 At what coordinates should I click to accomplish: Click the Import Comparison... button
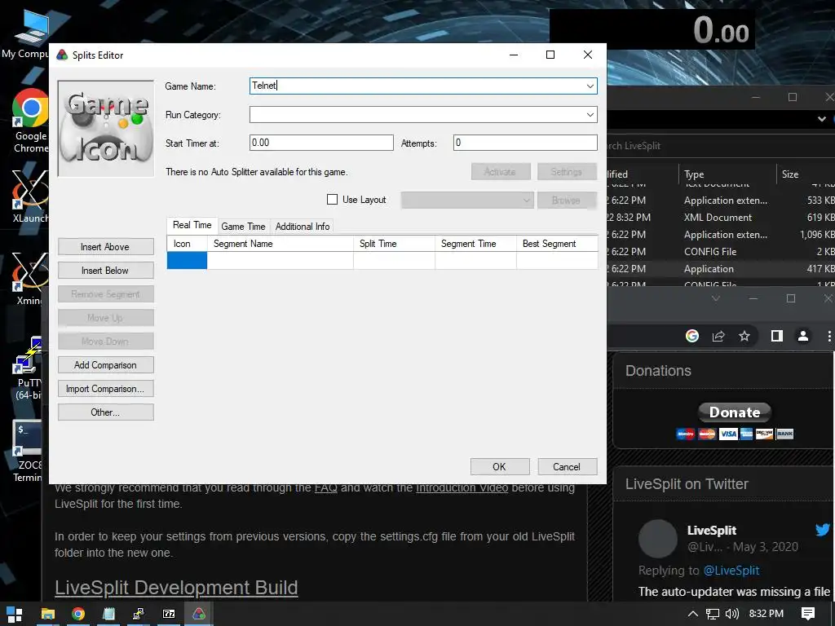pos(105,389)
